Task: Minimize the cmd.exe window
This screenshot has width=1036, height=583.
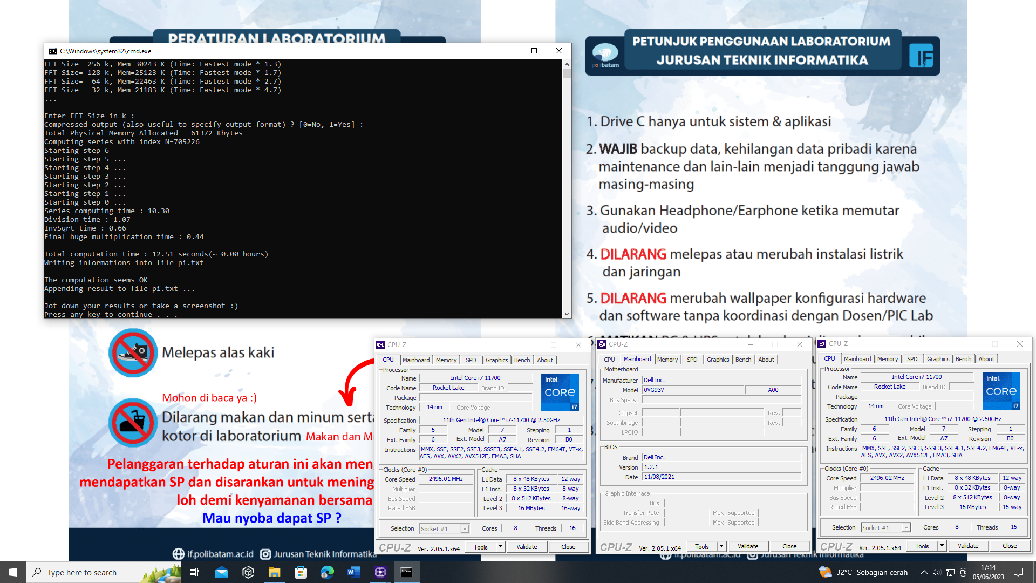Action: (x=509, y=51)
